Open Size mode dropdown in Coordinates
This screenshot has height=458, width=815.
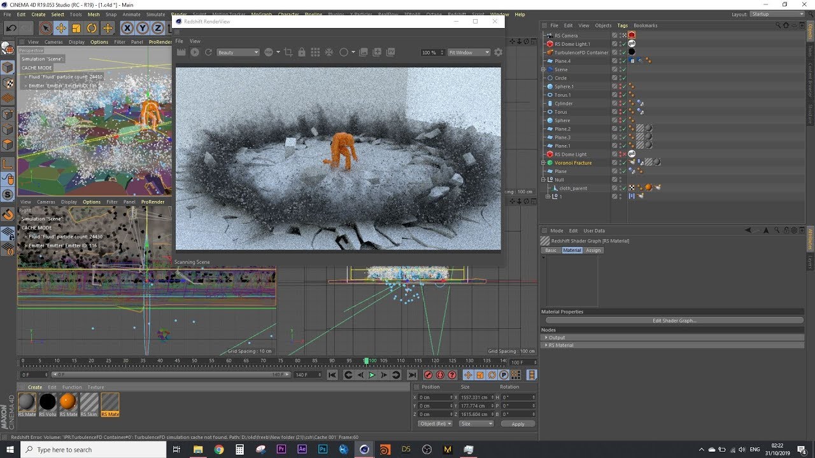point(476,424)
